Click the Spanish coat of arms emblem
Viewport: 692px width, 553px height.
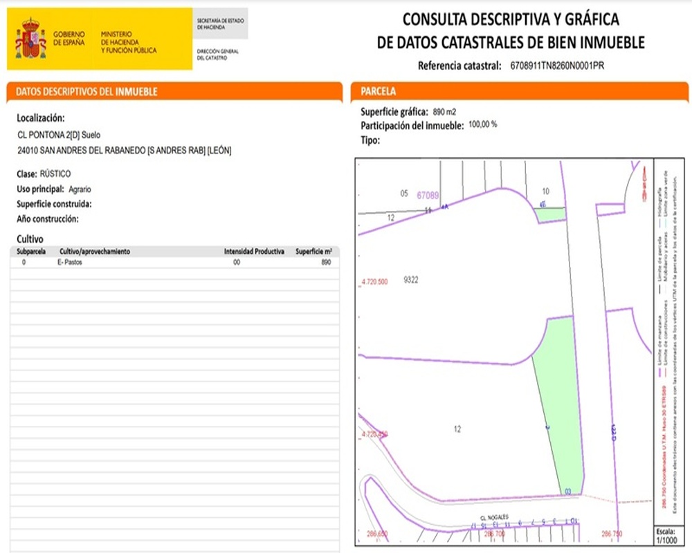(x=30, y=39)
